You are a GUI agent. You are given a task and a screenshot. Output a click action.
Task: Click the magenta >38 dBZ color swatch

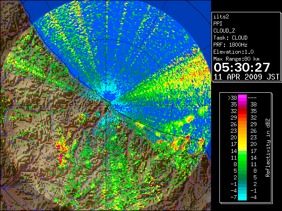pyautogui.click(x=242, y=98)
